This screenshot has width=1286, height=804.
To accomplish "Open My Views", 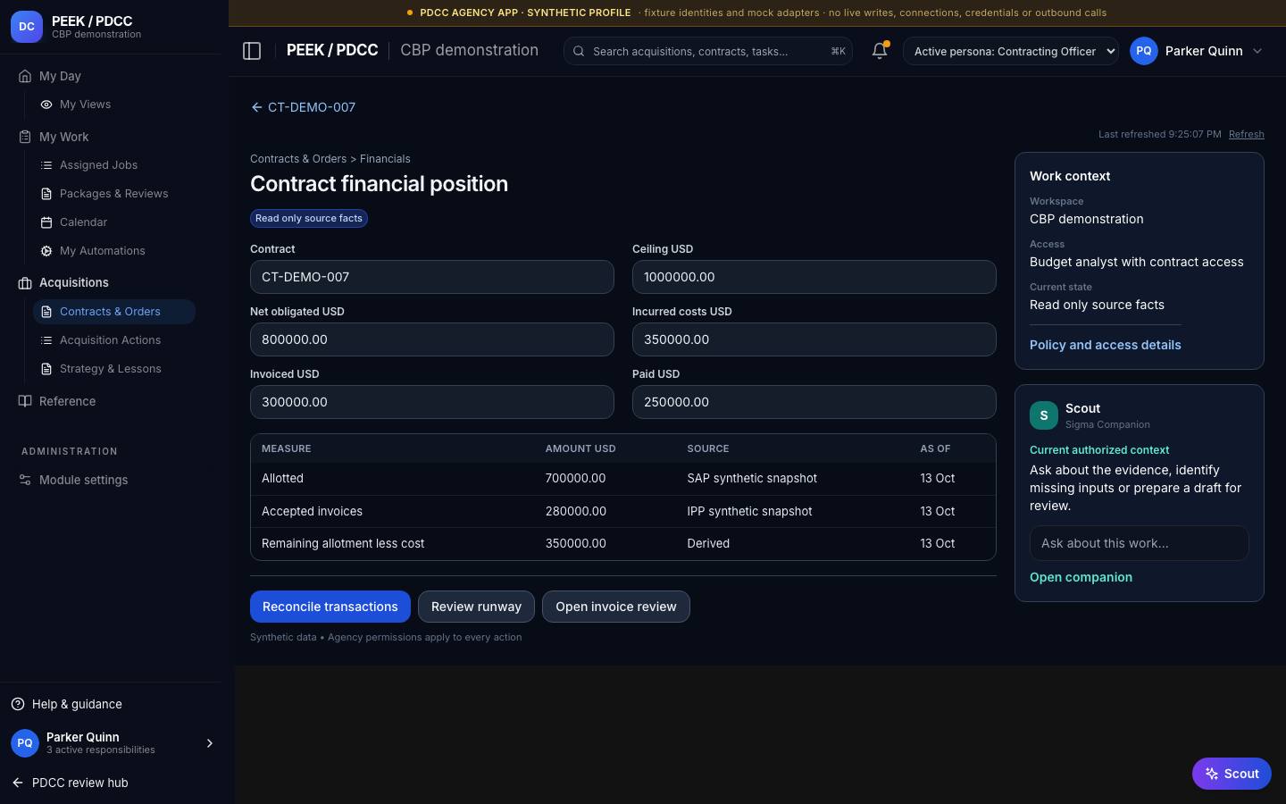I will pyautogui.click(x=85, y=105).
